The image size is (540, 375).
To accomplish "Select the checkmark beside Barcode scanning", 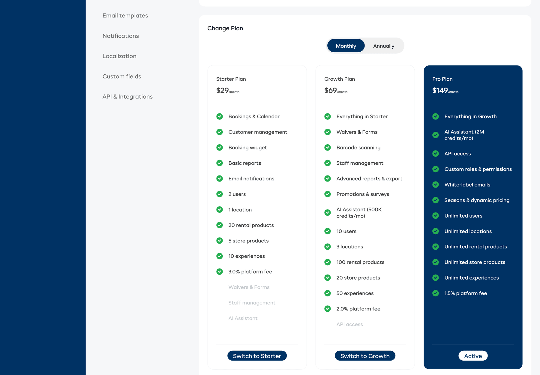I will point(328,147).
